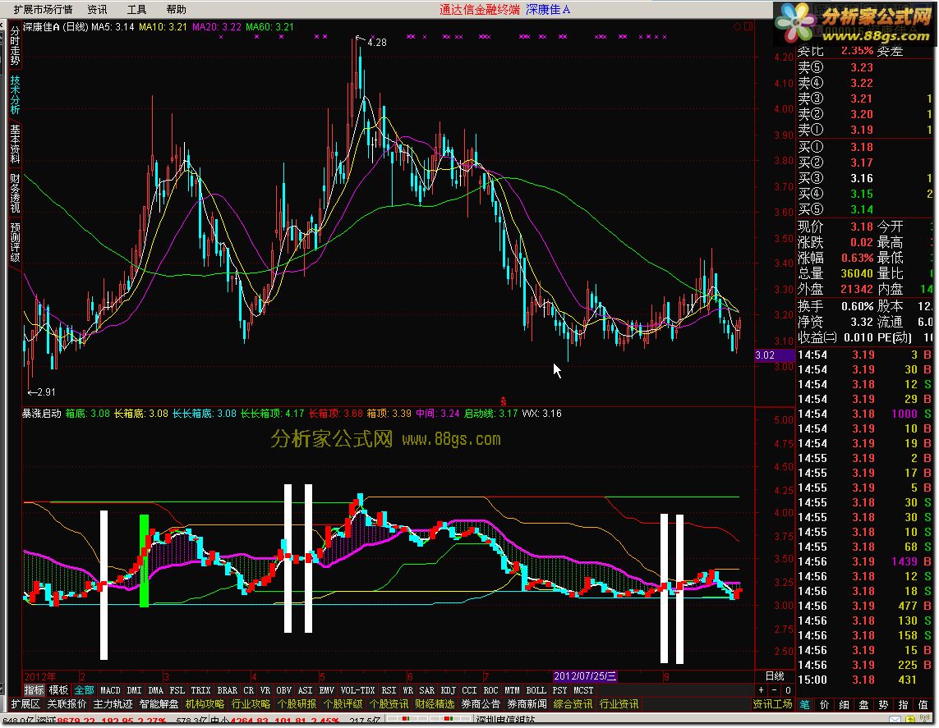Open the 资讯 menu
939x728 pixels.
(x=97, y=10)
